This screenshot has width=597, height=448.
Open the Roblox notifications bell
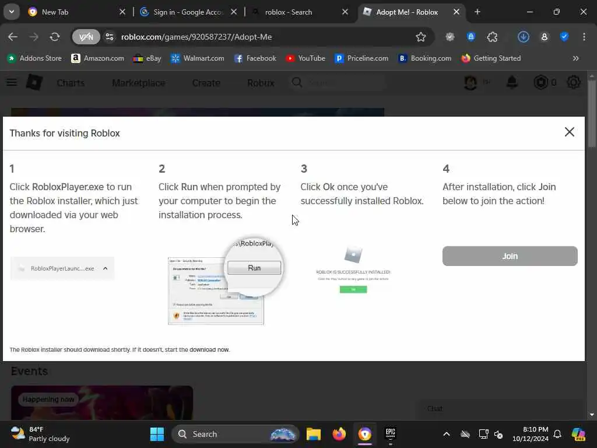(x=512, y=82)
